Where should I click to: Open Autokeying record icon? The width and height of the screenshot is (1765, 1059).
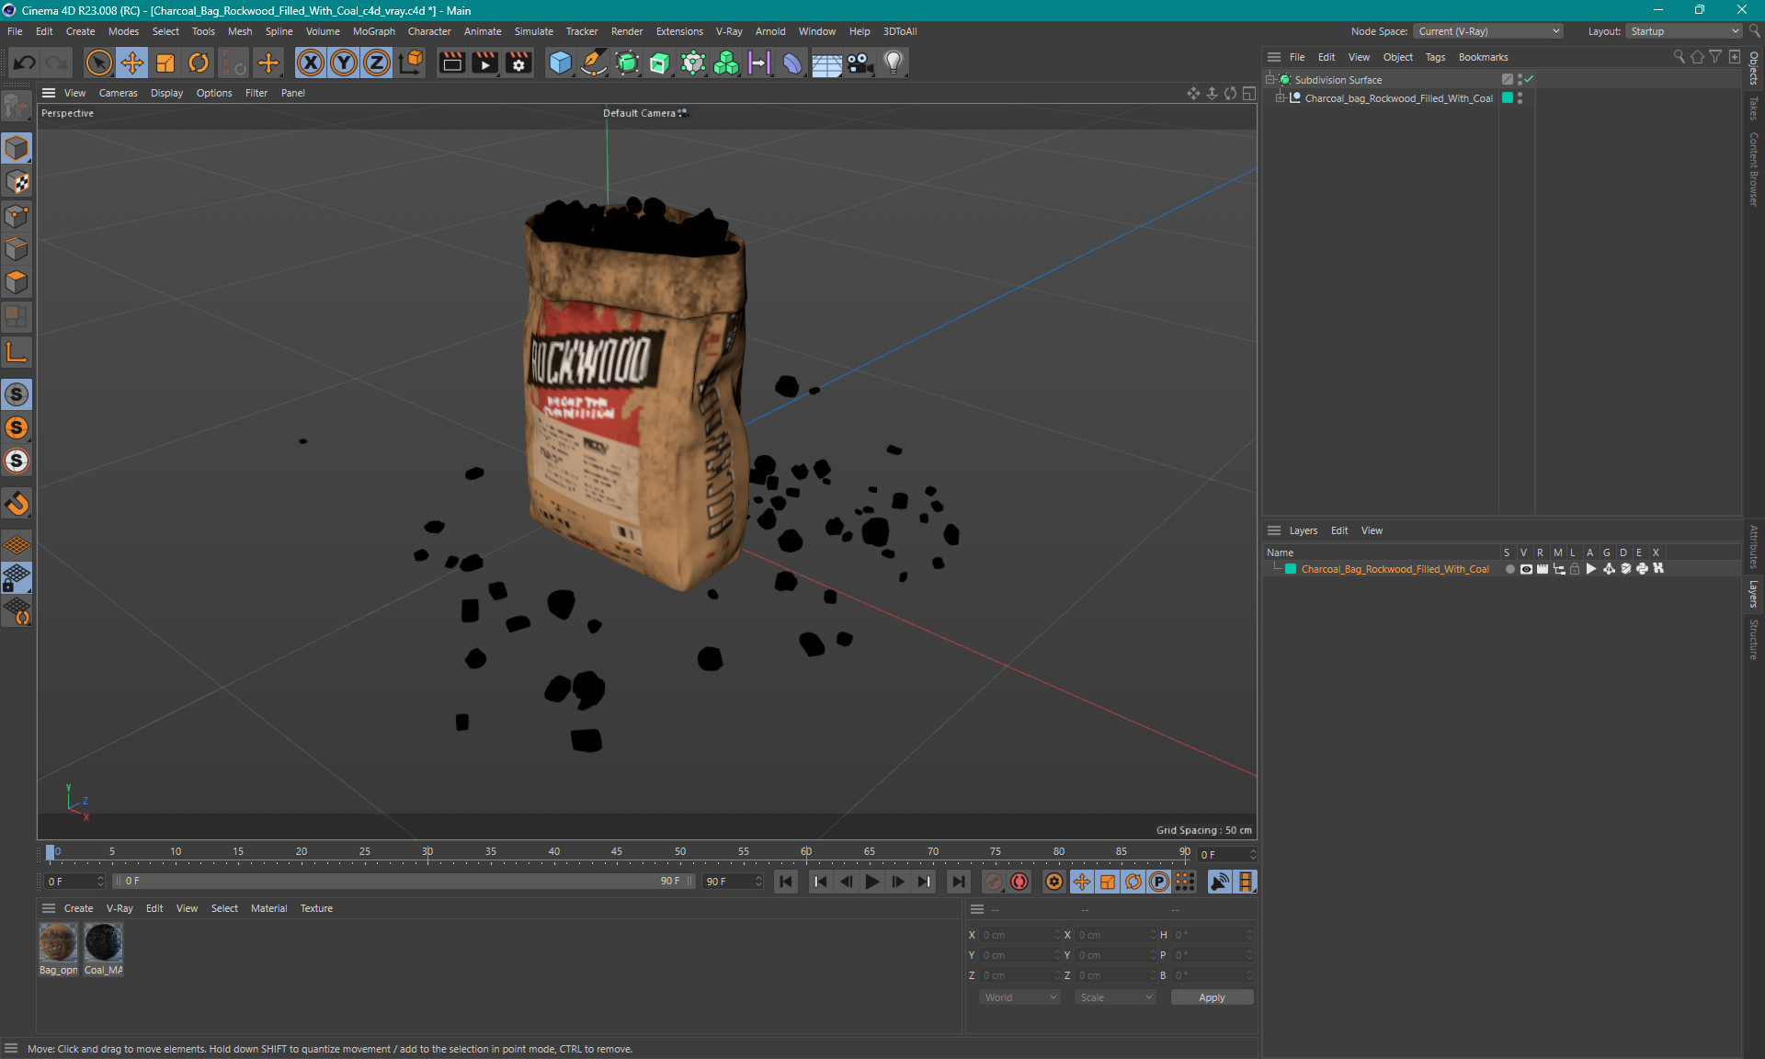pyautogui.click(x=1019, y=882)
